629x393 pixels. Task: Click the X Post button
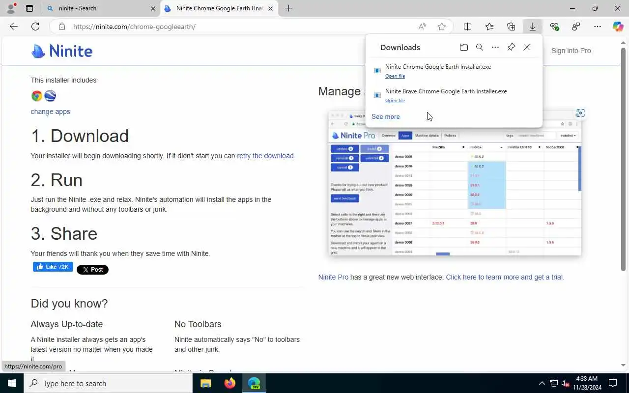(92, 269)
